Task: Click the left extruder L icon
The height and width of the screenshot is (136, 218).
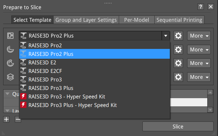Action: (x=10, y=50)
